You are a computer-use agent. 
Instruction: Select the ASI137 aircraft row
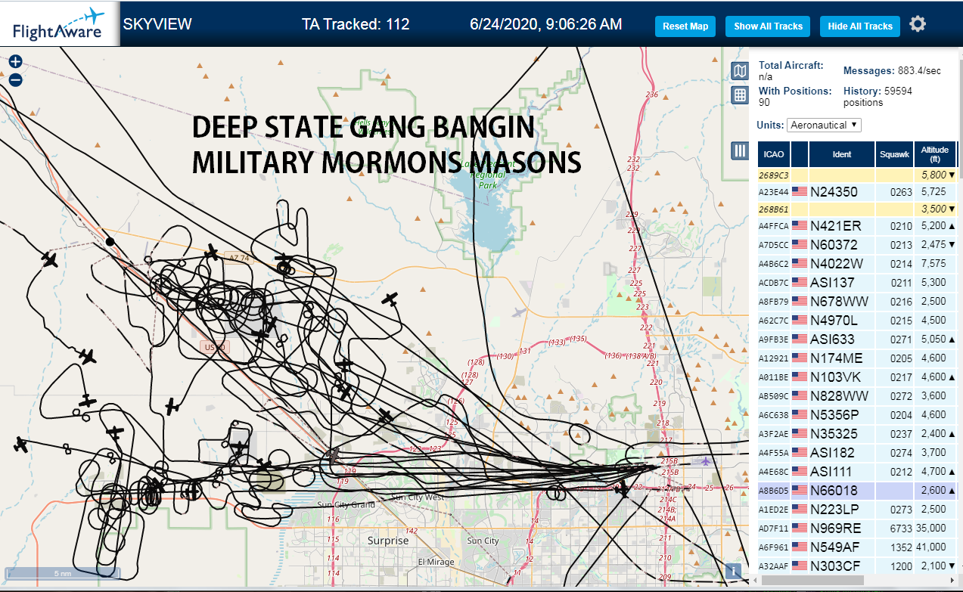click(x=858, y=282)
